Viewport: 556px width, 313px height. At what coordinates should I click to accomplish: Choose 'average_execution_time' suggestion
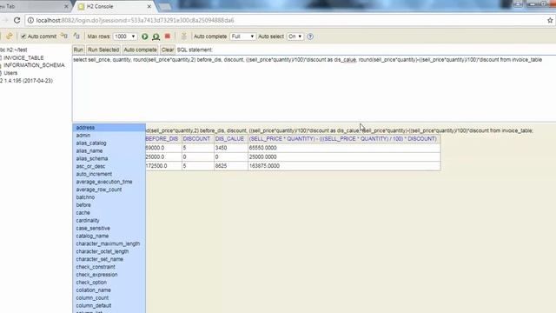pyautogui.click(x=109, y=182)
